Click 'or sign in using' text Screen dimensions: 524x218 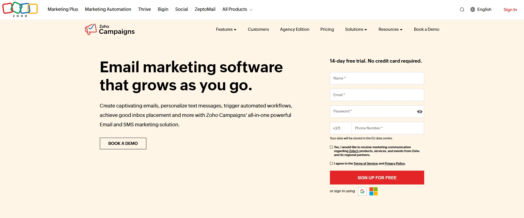pos(342,191)
